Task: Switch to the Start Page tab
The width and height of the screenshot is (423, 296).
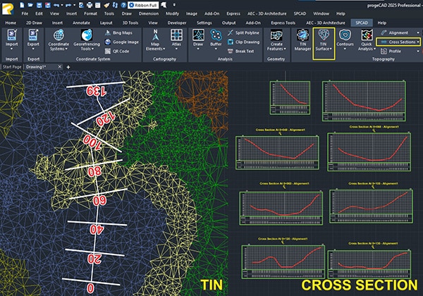Action: (11, 66)
